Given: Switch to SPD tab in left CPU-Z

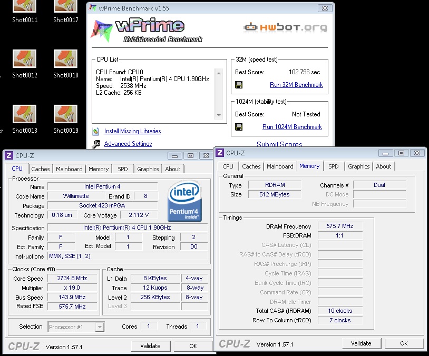Looking at the screenshot, I should tap(123, 169).
